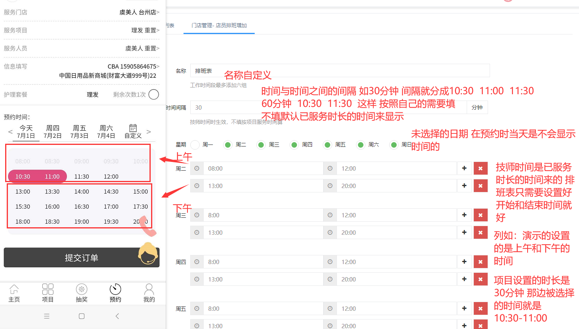Click clock icon beside 周二 13:00 start time
Viewport: 579px width, 329px height.
[197, 186]
